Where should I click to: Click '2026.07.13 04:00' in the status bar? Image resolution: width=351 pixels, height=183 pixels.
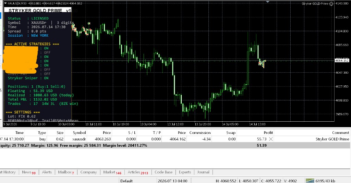tap(172, 181)
